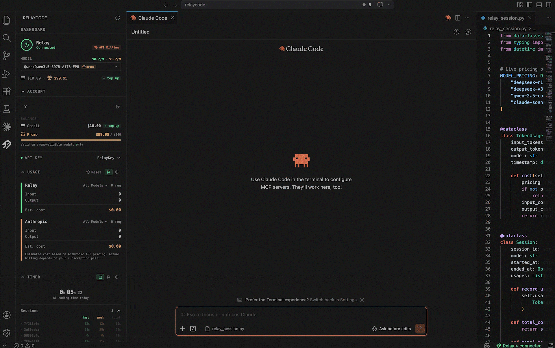The width and height of the screenshot is (555, 348).
Task: Open slash commands in Claude input
Action: [193, 329]
